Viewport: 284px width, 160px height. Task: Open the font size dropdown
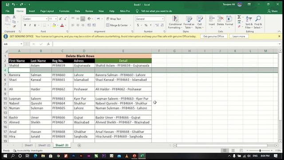56,19
